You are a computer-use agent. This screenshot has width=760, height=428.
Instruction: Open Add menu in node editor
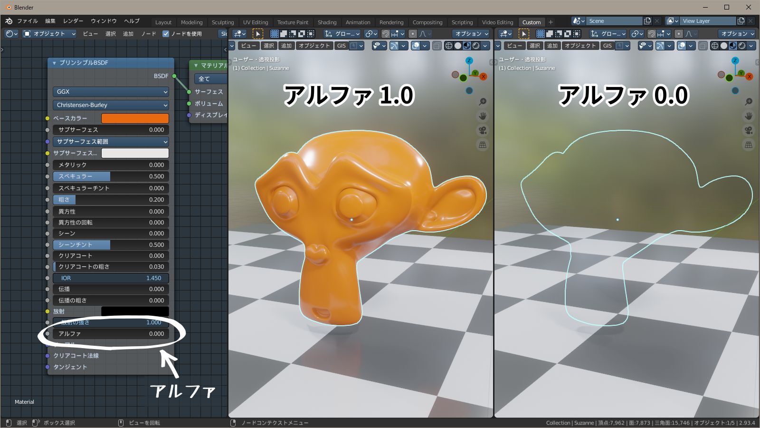point(128,34)
